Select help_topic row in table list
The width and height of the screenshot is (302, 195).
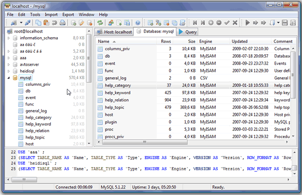point(193,107)
